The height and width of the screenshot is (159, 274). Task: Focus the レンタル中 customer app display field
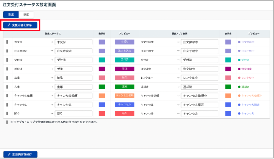click(x=199, y=78)
